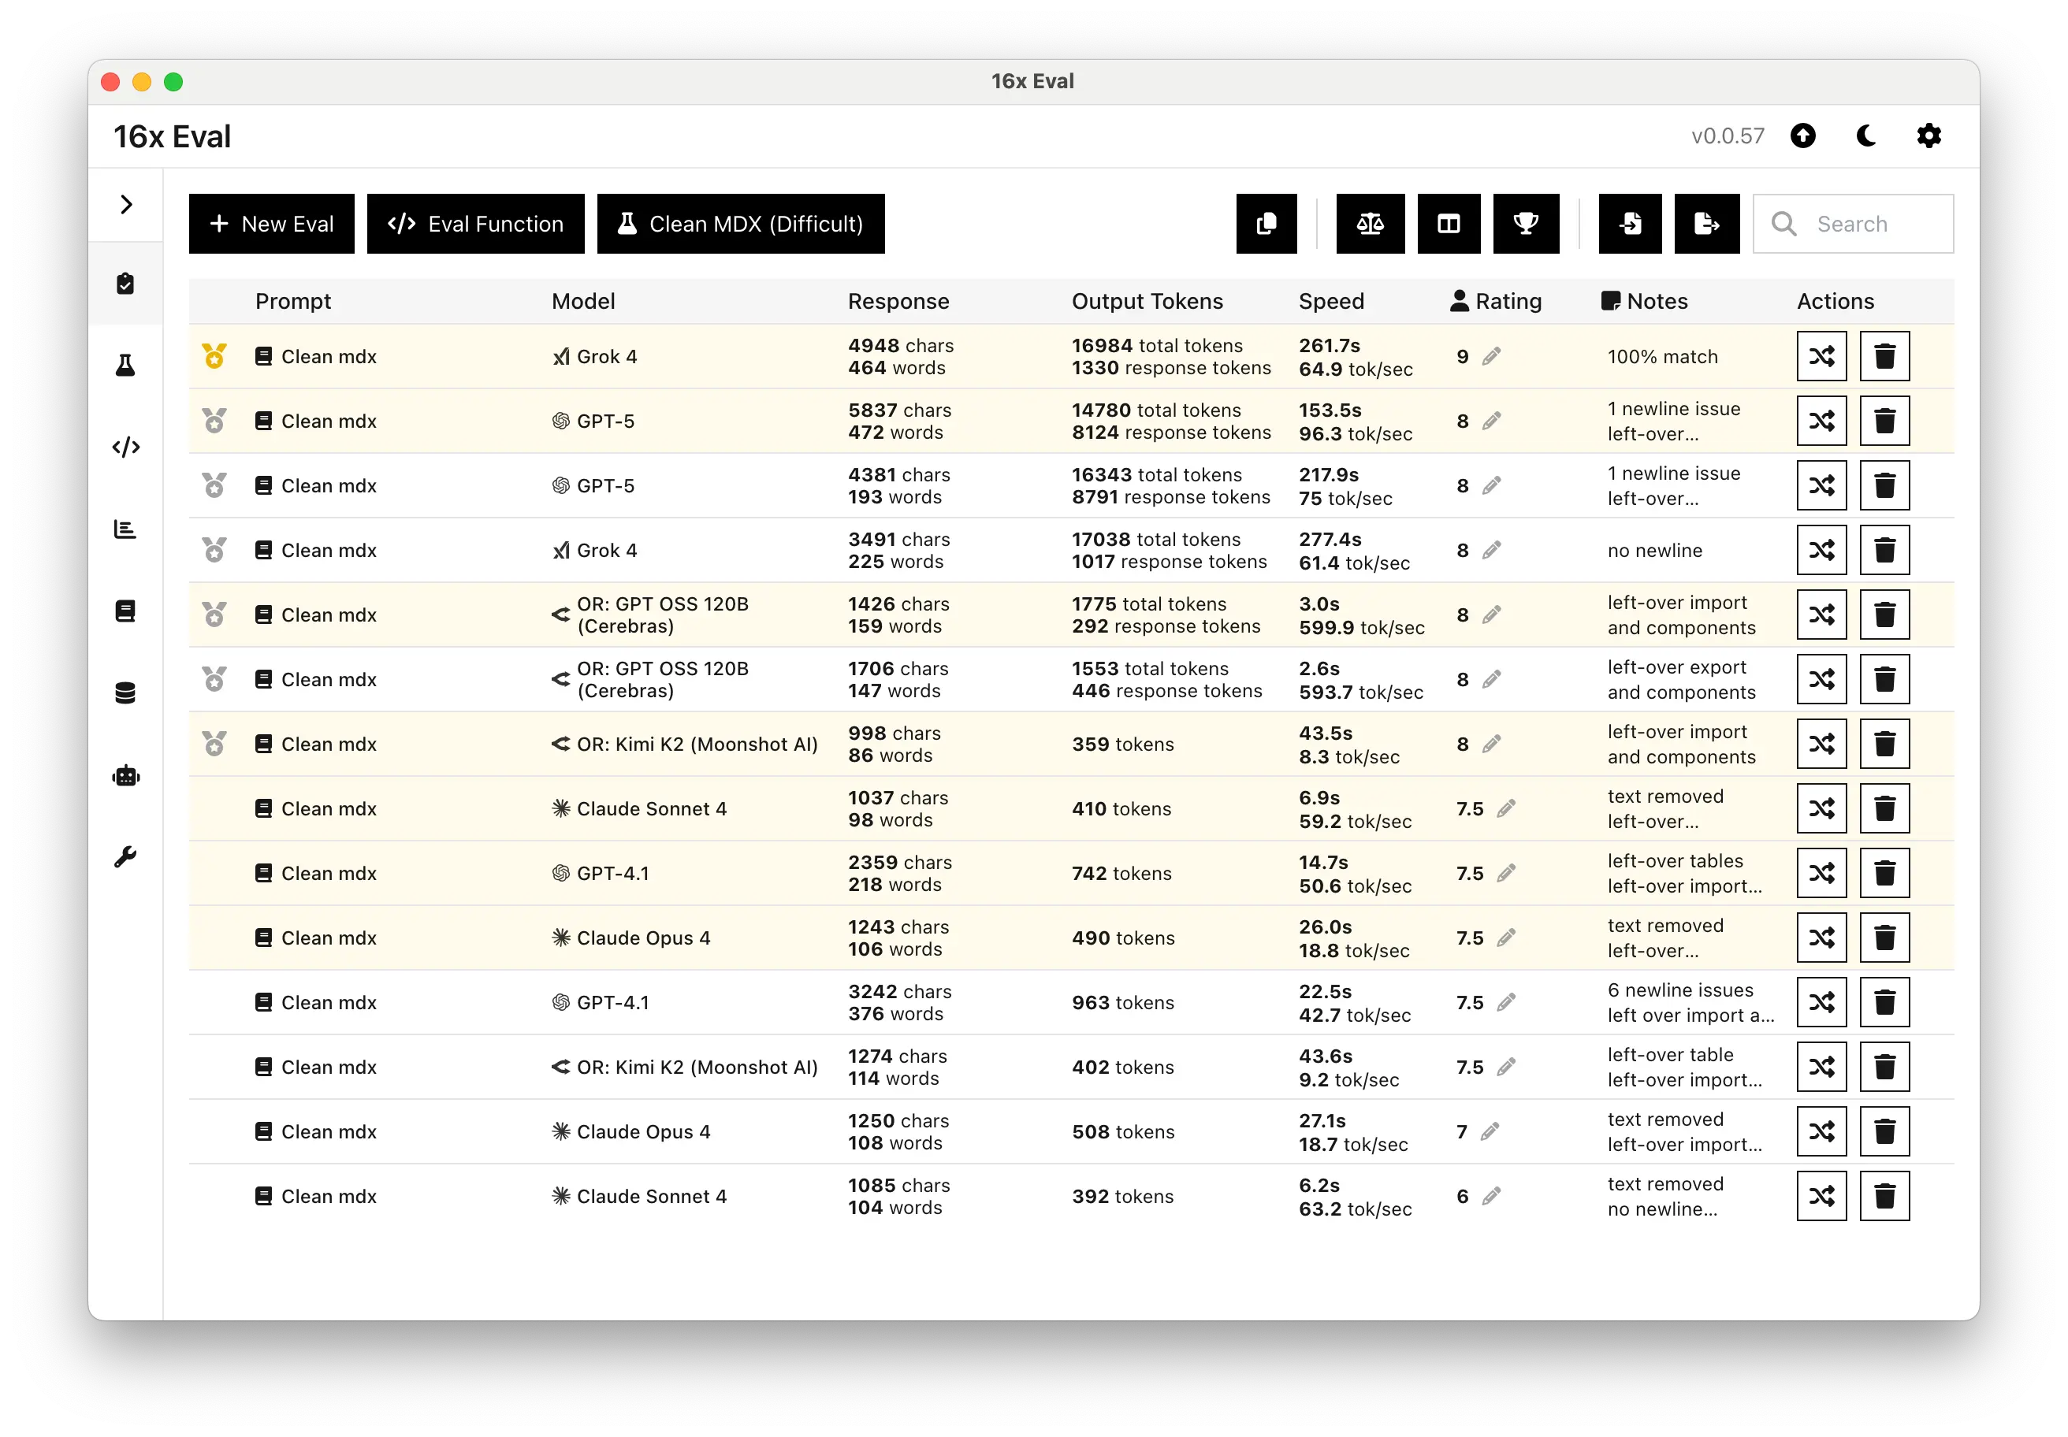Click the v0.0.57 version label

(x=1728, y=136)
